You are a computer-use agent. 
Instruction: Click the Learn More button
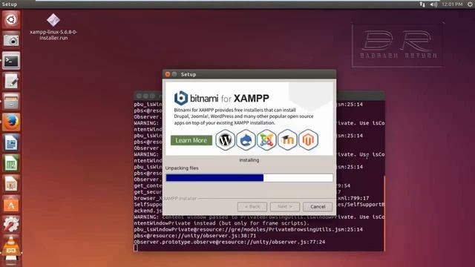coord(191,140)
